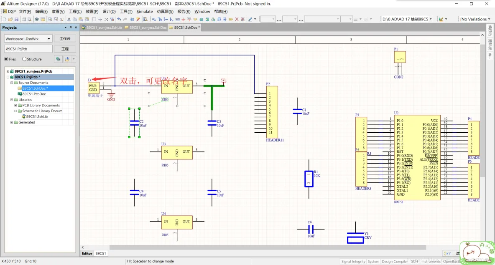
Task: Click the horizontal scrollbar under the schematic
Action: coord(268,247)
